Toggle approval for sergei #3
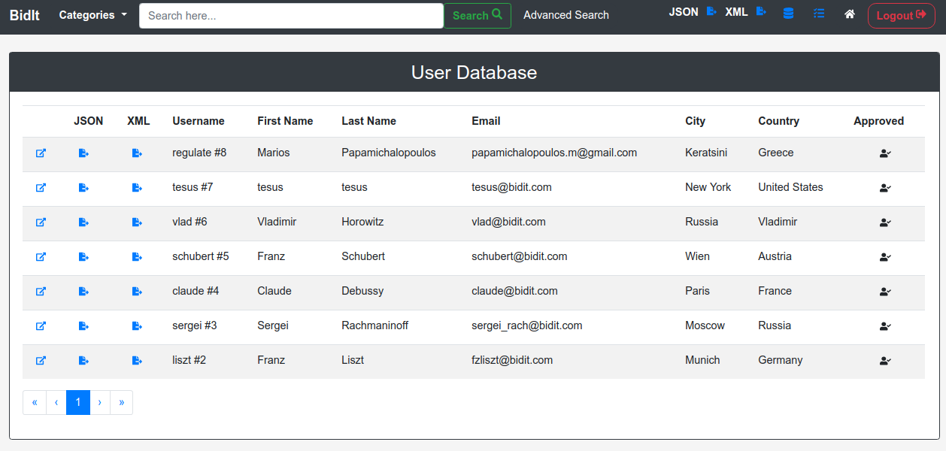Viewport: 946px width, 451px height. pyautogui.click(x=885, y=326)
